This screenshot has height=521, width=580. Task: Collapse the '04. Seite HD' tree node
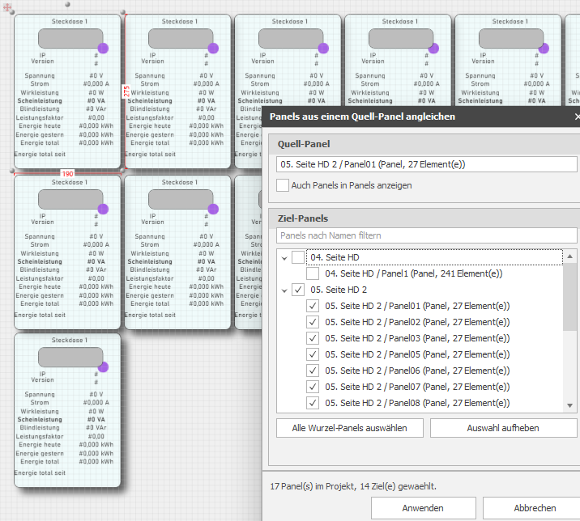tap(284, 258)
